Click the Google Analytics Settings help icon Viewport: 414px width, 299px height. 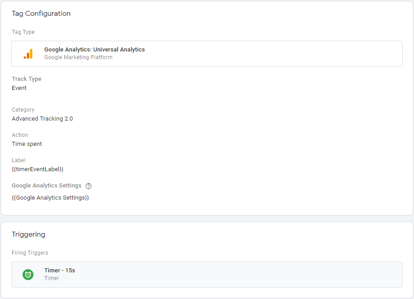point(89,186)
